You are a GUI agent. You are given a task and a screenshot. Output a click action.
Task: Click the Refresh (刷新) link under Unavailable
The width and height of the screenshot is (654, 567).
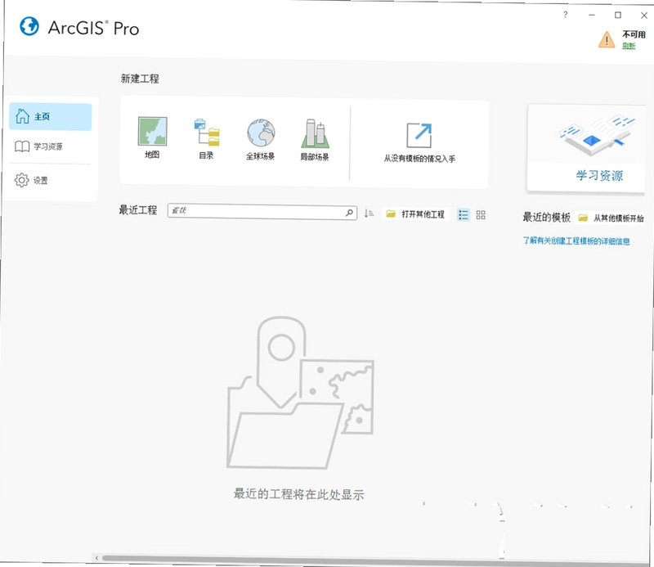click(629, 46)
